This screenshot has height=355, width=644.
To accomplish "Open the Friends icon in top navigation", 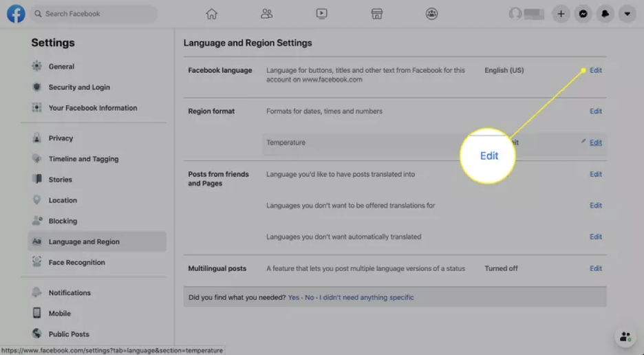I will [x=267, y=14].
